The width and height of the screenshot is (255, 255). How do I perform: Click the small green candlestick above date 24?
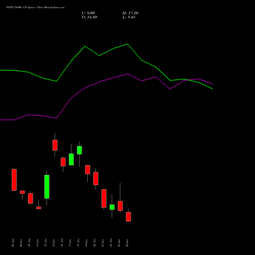(x=112, y=207)
